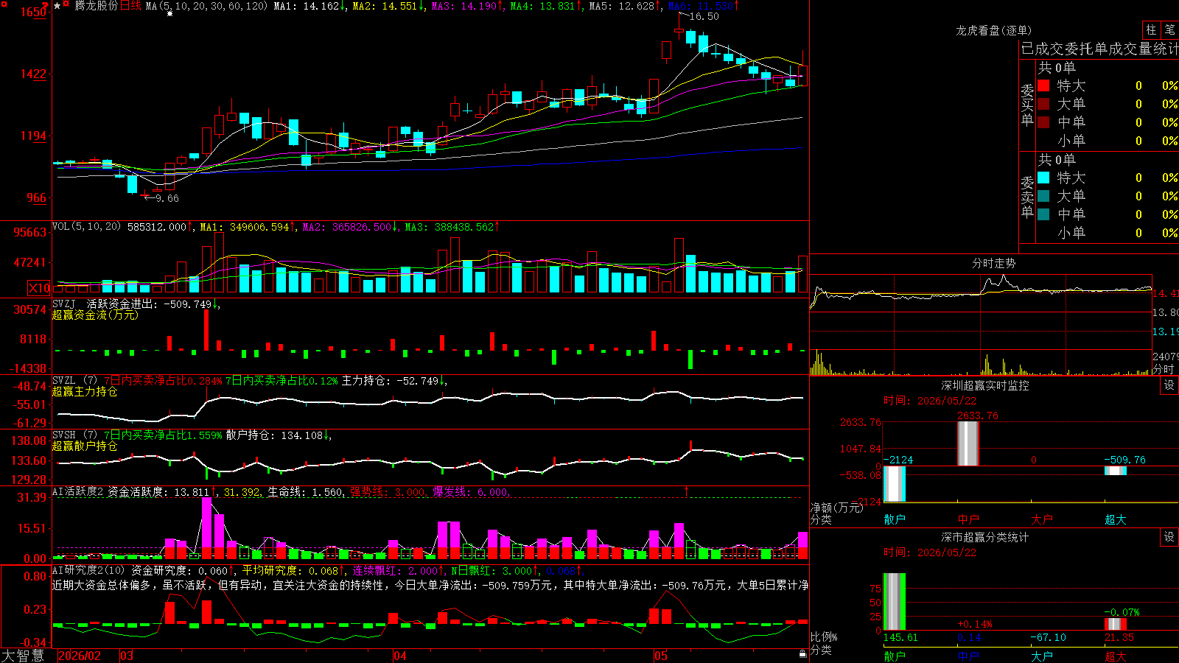Image resolution: width=1179 pixels, height=663 pixels.
Task: Click the -2124 散户 bar in monitoring chart
Action: (x=895, y=484)
